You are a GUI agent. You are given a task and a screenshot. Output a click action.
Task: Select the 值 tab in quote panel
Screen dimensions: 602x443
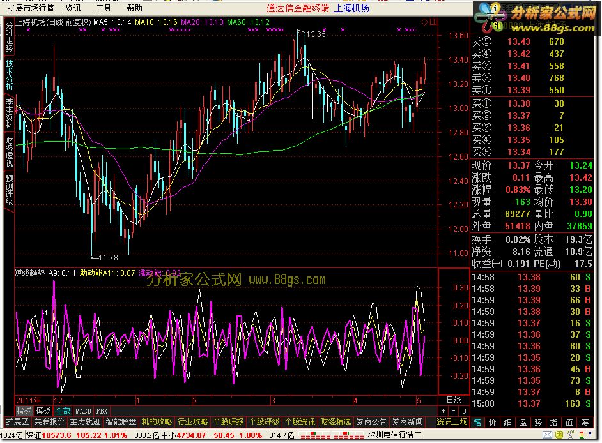click(569, 422)
